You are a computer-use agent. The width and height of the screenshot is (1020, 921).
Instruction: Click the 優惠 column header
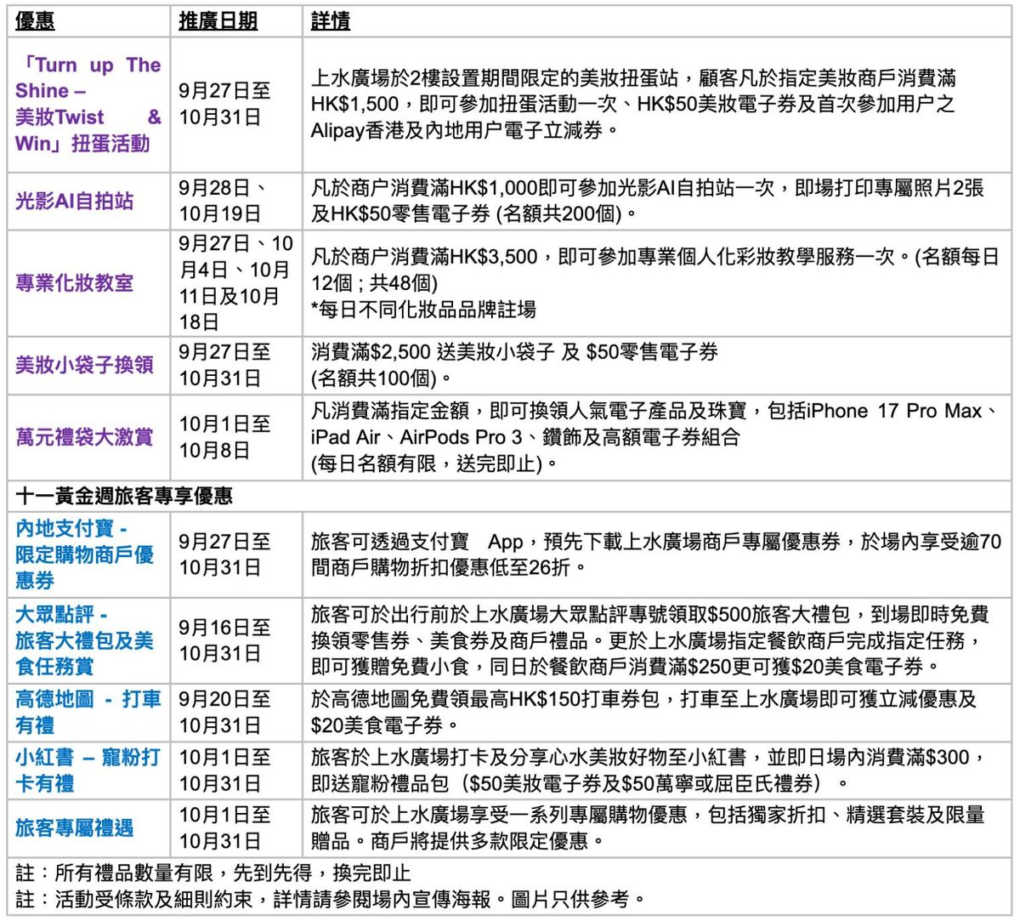click(35, 21)
